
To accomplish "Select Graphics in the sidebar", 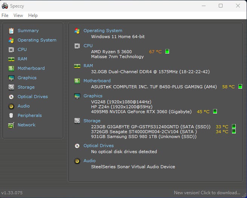I will coord(27,78).
